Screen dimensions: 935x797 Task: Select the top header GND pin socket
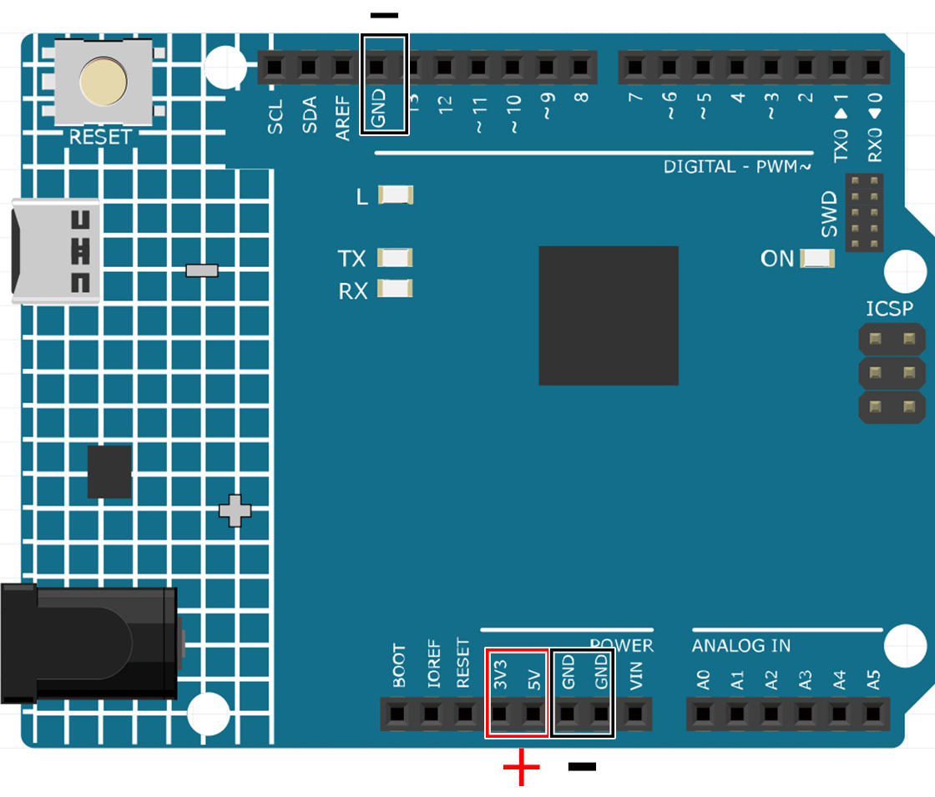(x=377, y=67)
